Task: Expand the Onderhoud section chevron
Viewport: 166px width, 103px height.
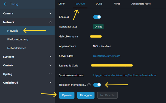Action: click(x=50, y=82)
